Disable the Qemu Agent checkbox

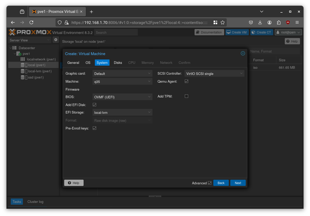186,81
